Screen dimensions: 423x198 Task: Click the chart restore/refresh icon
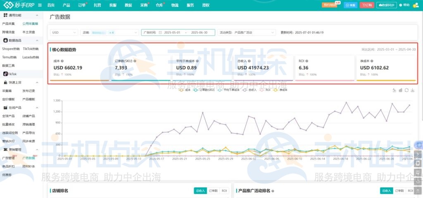tap(406, 90)
